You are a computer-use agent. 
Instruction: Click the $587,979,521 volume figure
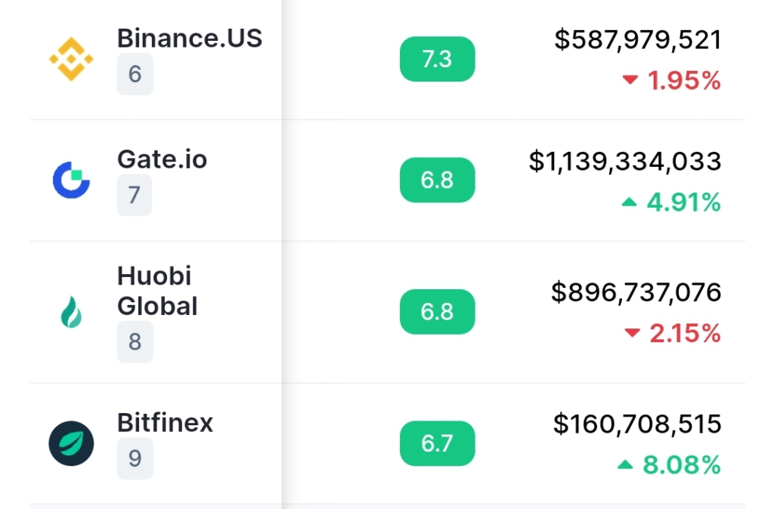[x=638, y=39]
